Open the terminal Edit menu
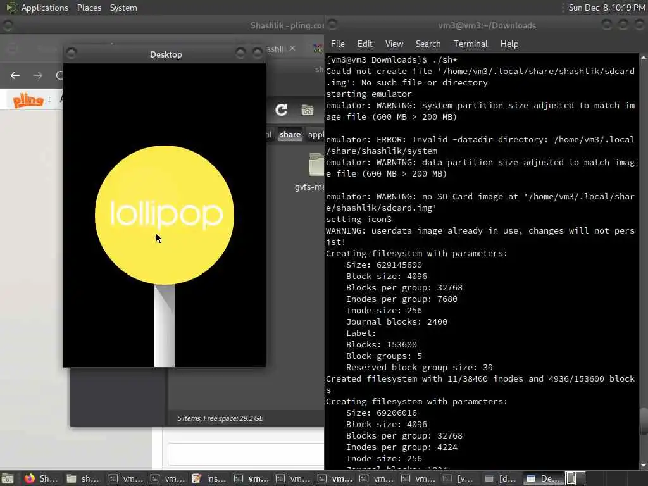648x486 pixels. [x=364, y=44]
